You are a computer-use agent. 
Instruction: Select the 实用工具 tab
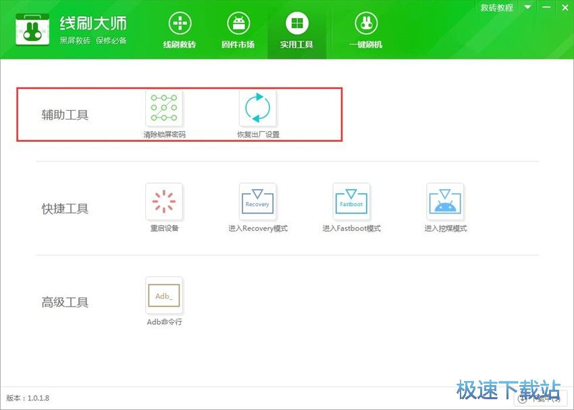(x=297, y=31)
